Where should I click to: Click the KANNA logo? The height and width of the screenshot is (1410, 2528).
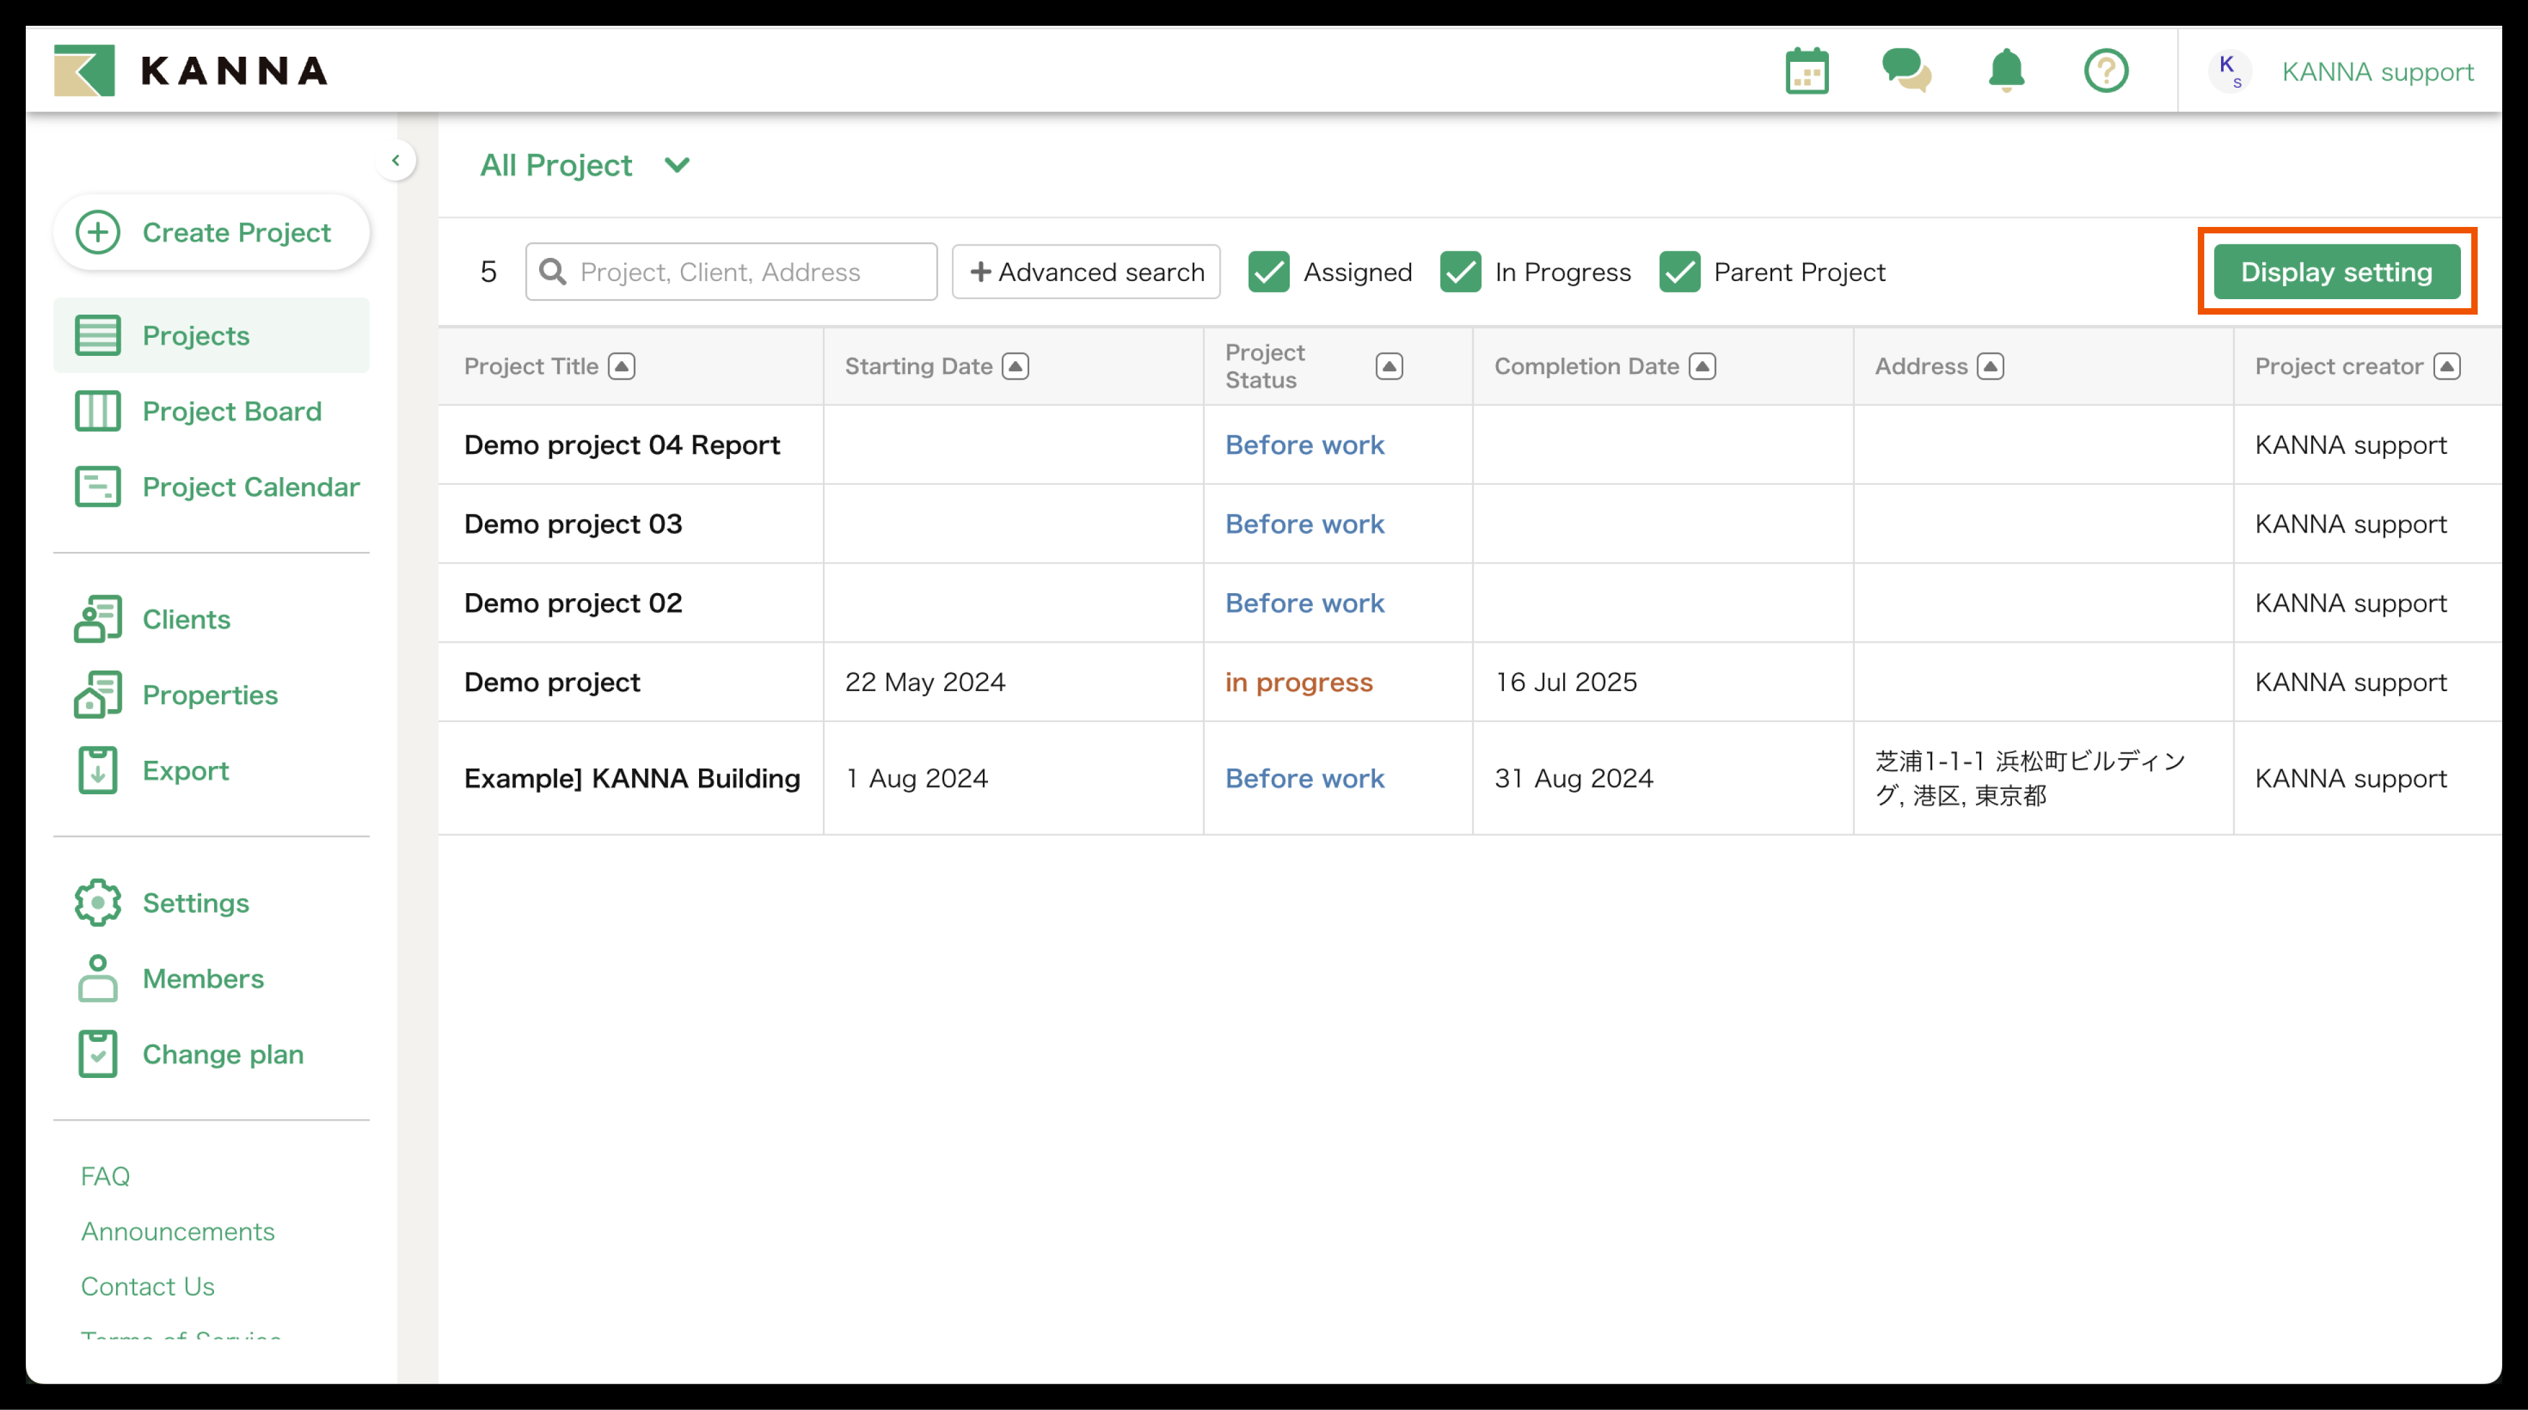(x=190, y=71)
